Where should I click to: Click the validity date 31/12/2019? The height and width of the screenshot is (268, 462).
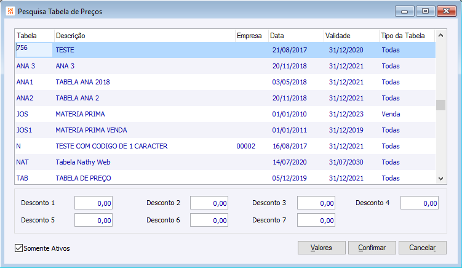(346, 130)
